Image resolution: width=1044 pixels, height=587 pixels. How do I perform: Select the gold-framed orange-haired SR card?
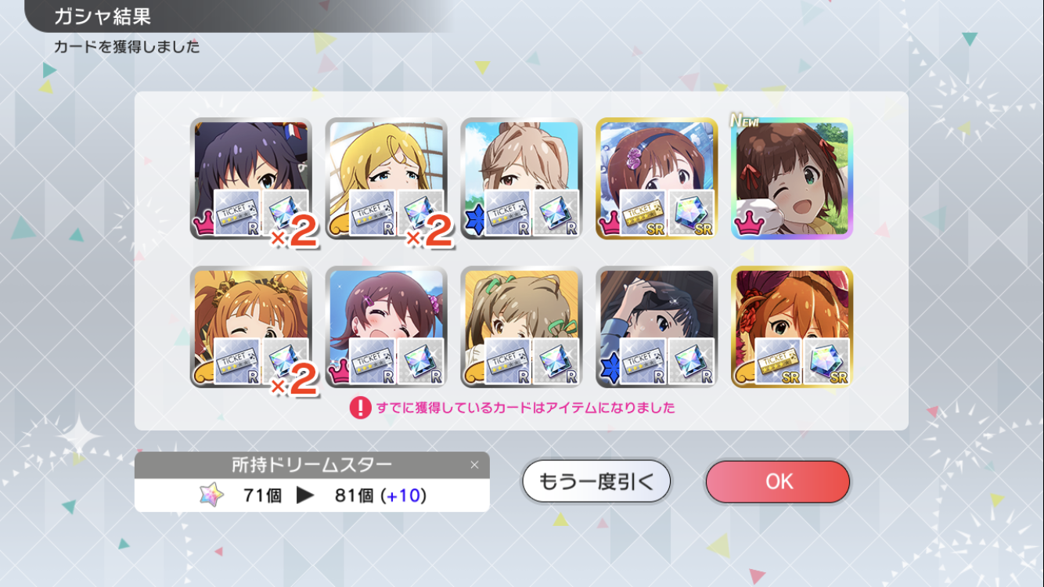click(x=792, y=327)
